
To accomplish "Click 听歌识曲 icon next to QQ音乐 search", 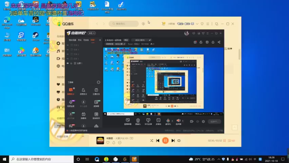I will click(x=143, y=24).
